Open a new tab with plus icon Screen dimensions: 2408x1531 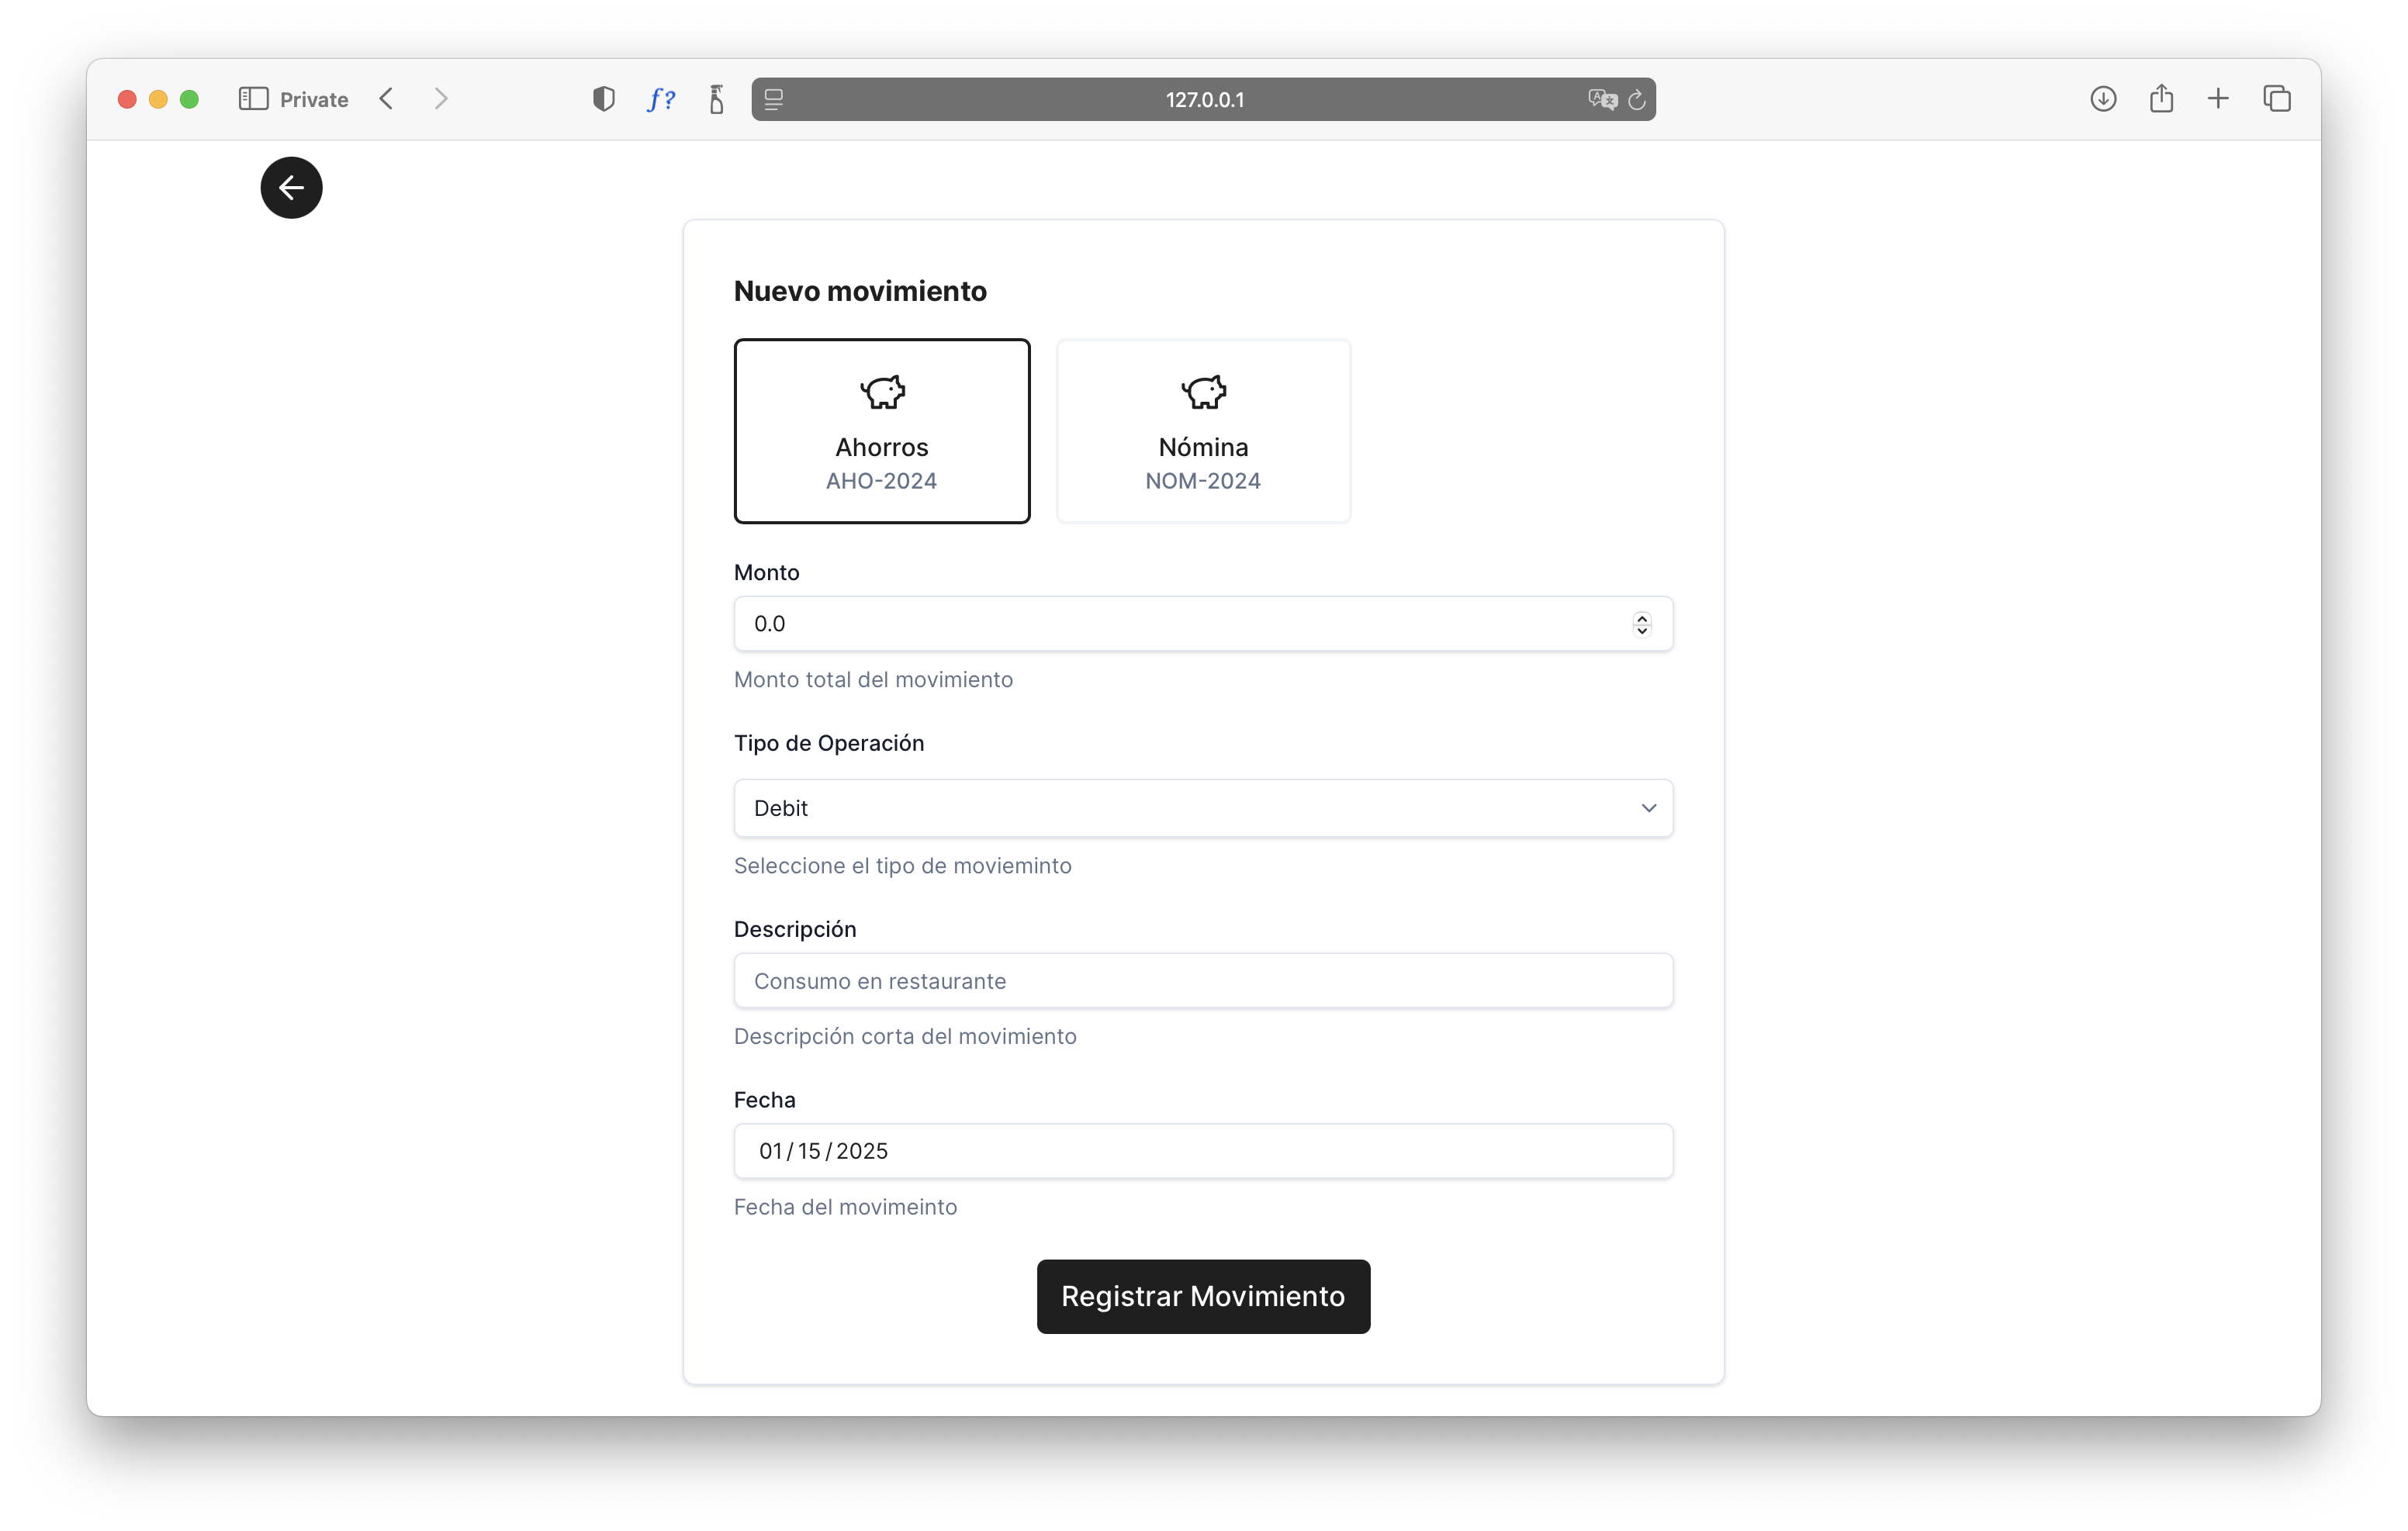[x=2217, y=99]
